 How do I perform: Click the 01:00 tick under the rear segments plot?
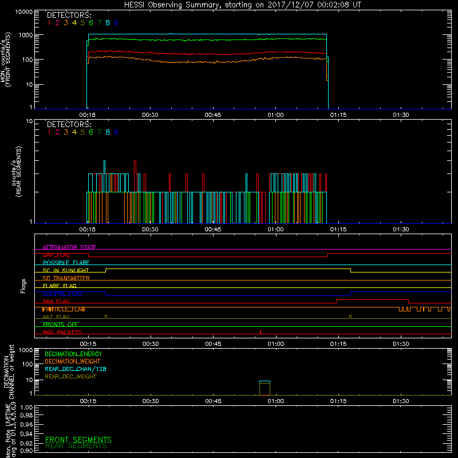[x=276, y=230]
